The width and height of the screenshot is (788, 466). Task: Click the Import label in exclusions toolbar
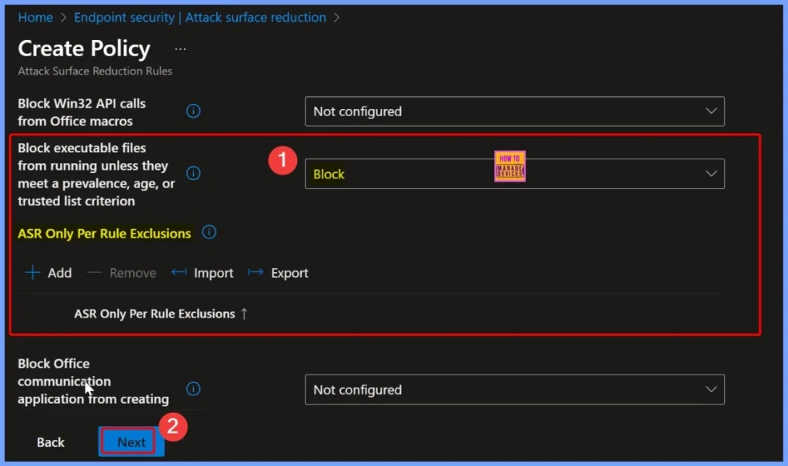tap(214, 273)
